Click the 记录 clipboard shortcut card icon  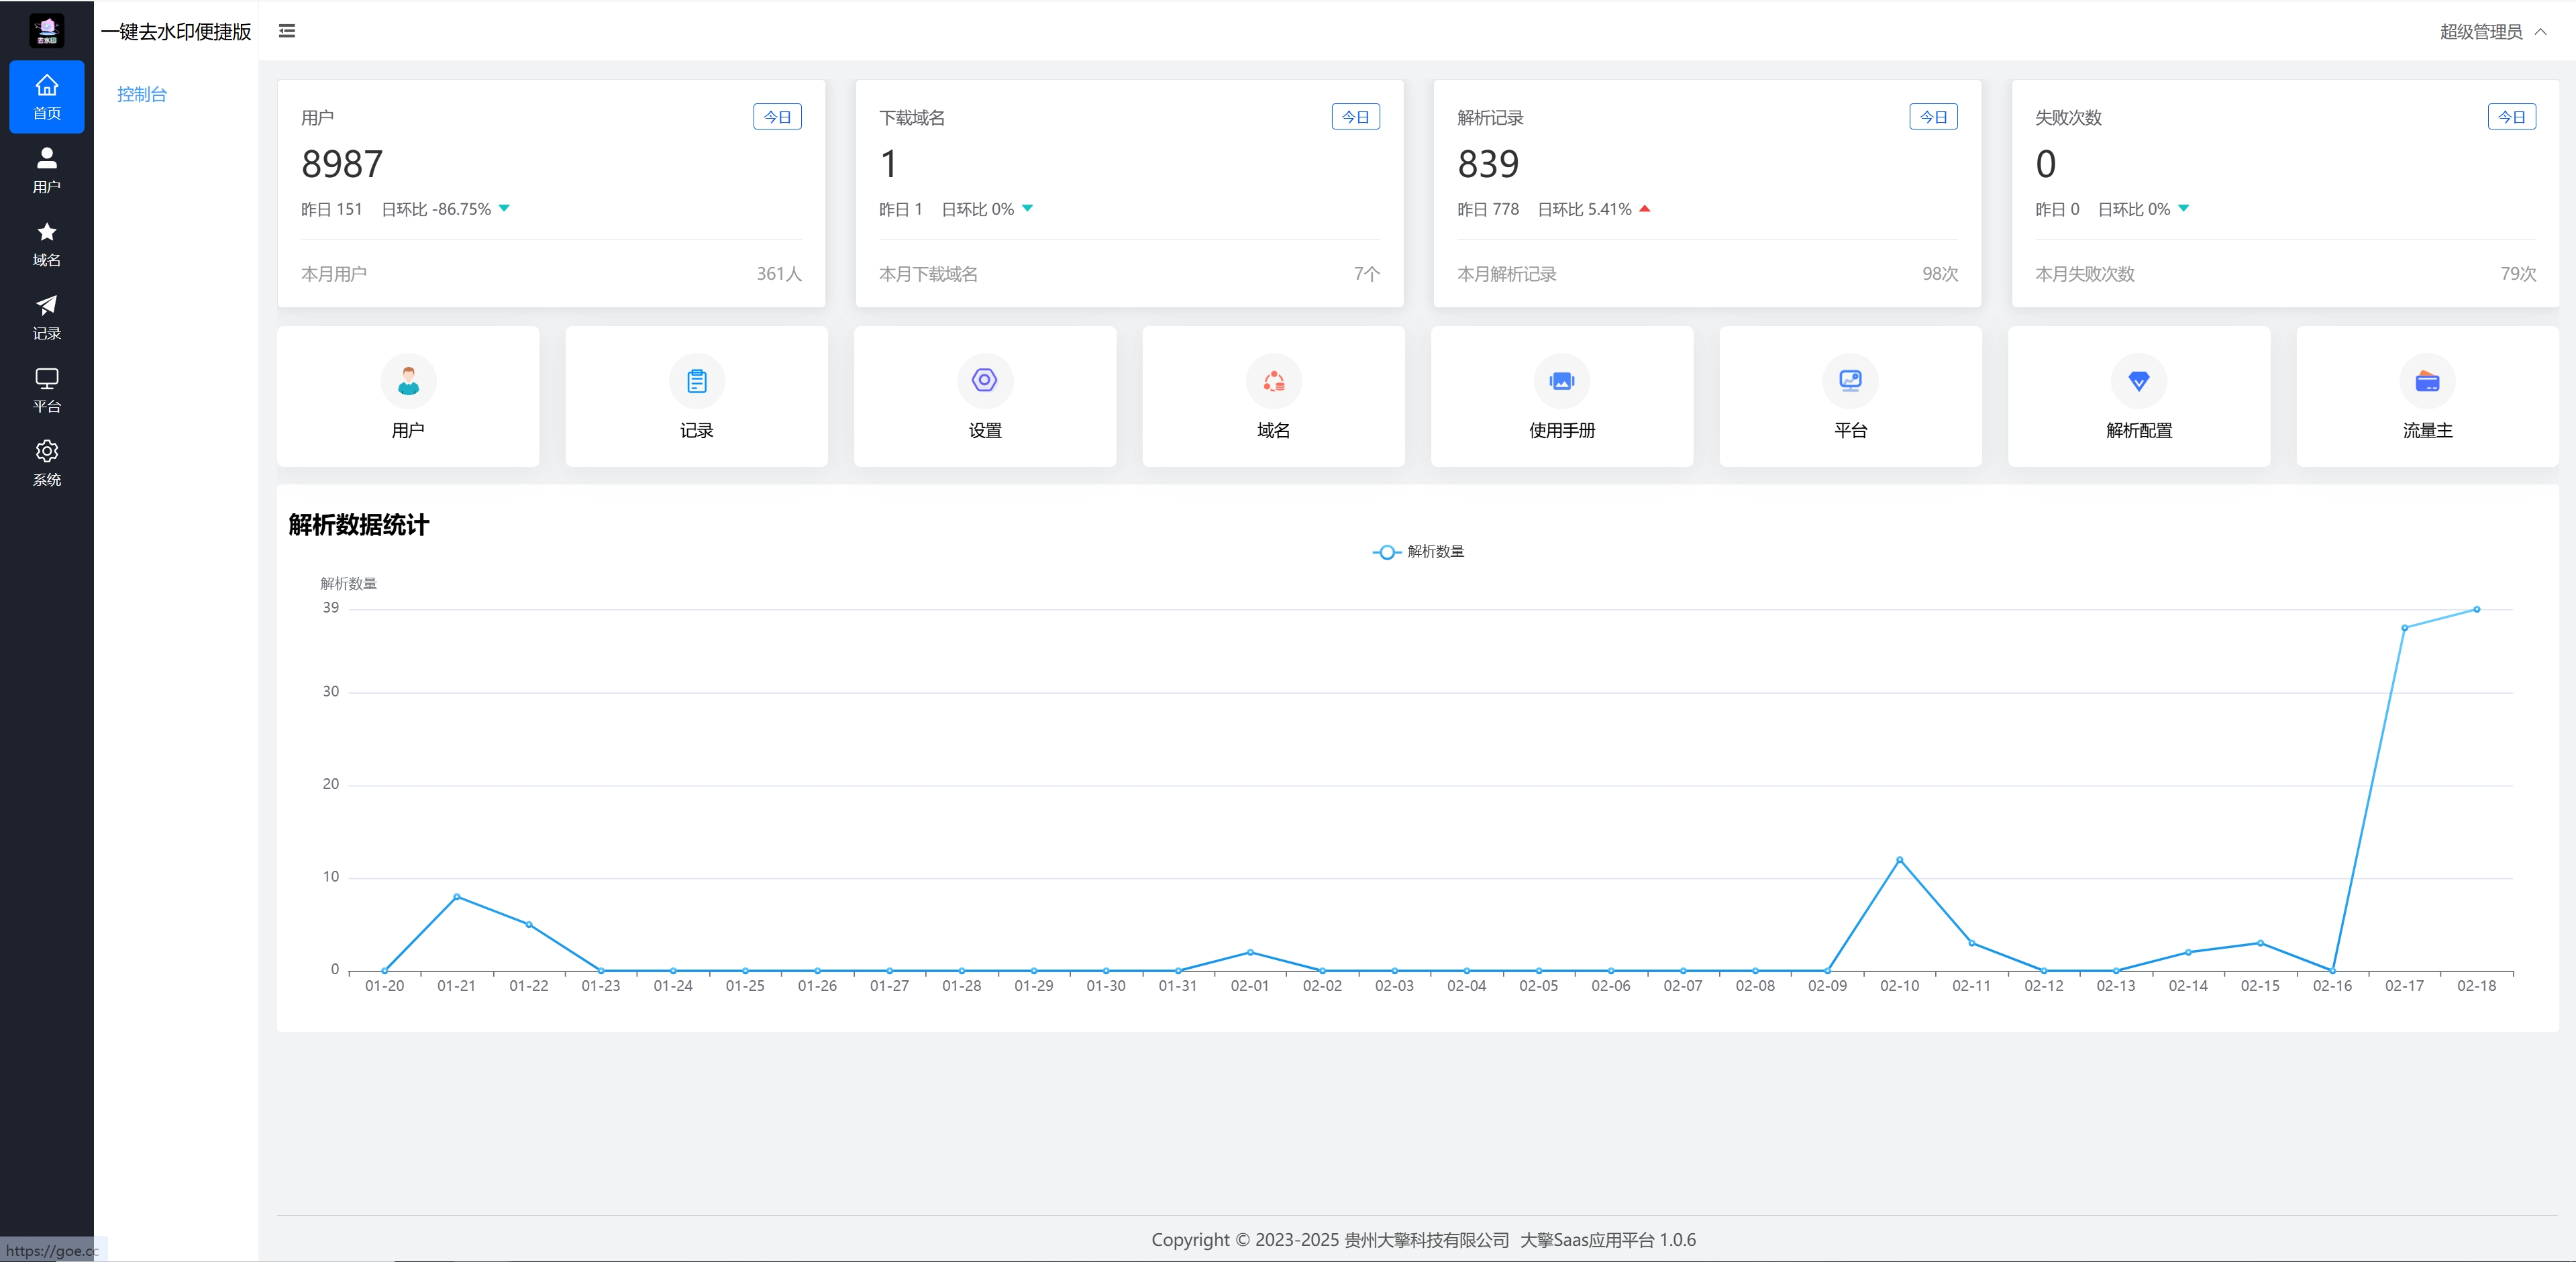pos(697,381)
